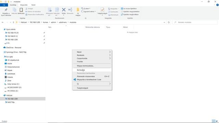Go up one folder level arrow

tap(13, 22)
